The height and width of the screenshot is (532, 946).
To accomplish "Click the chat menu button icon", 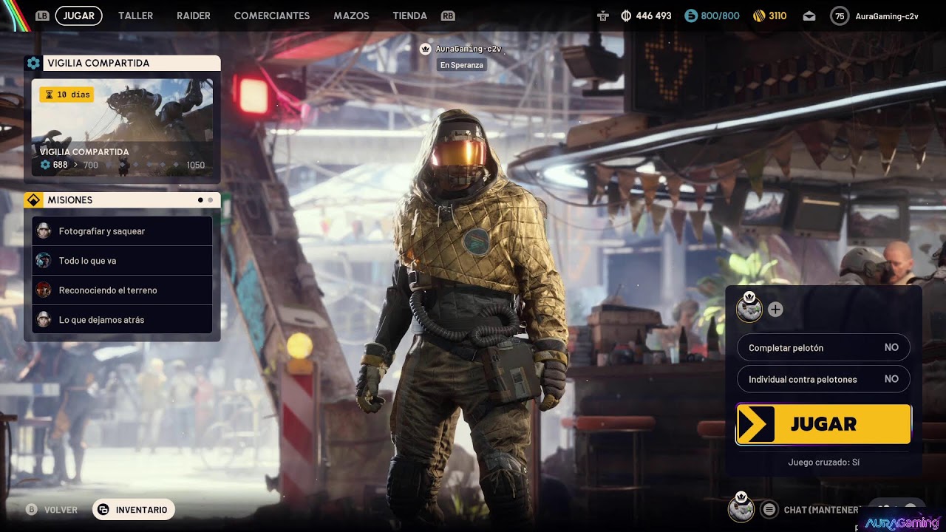I will [769, 510].
